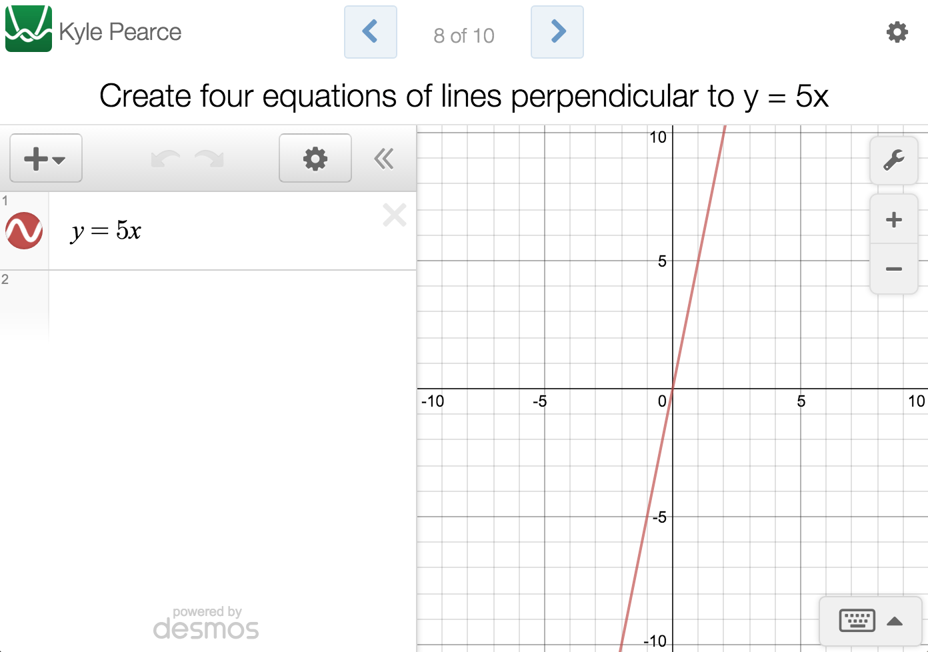Viewport: 928px width, 652px height.
Task: Click the red curve icon beside y = 5x
Action: [x=24, y=231]
